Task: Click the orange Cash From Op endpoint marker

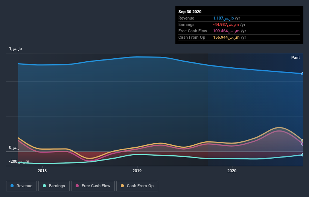Action: pyautogui.click(x=303, y=141)
